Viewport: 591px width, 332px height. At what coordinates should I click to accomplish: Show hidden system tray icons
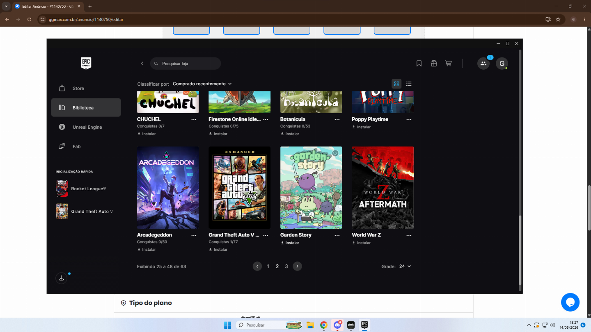tap(529, 325)
